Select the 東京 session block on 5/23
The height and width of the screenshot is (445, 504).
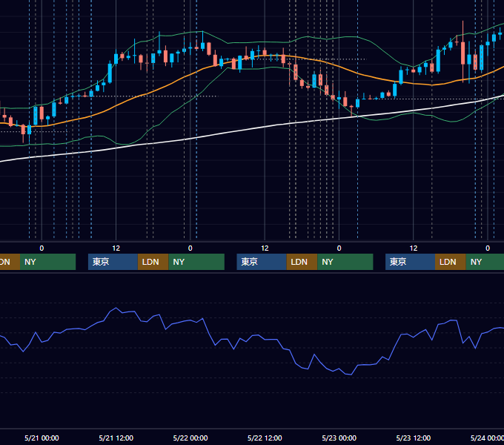(410, 262)
